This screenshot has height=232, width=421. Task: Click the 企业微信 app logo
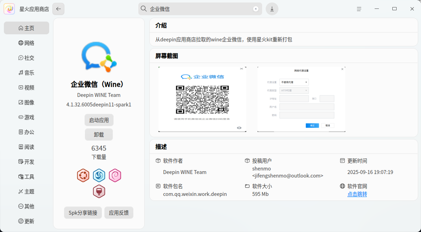click(99, 57)
